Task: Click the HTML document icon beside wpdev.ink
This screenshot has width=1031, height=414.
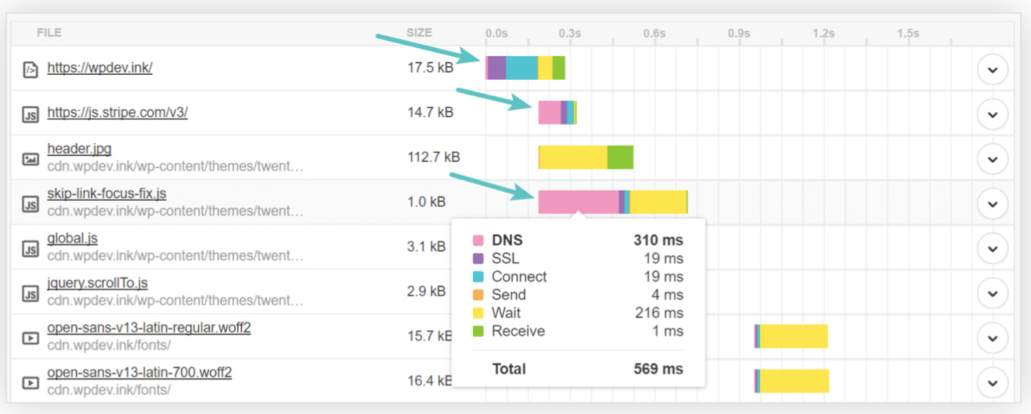Action: (x=30, y=70)
